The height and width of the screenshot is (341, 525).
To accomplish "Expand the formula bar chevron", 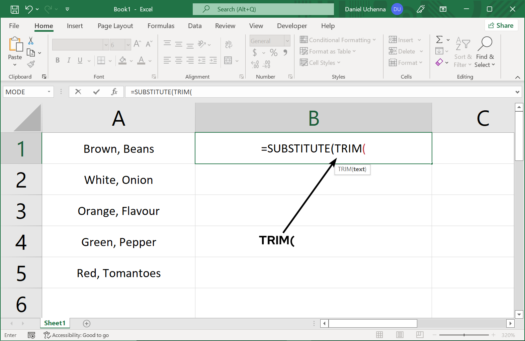I will (x=517, y=92).
